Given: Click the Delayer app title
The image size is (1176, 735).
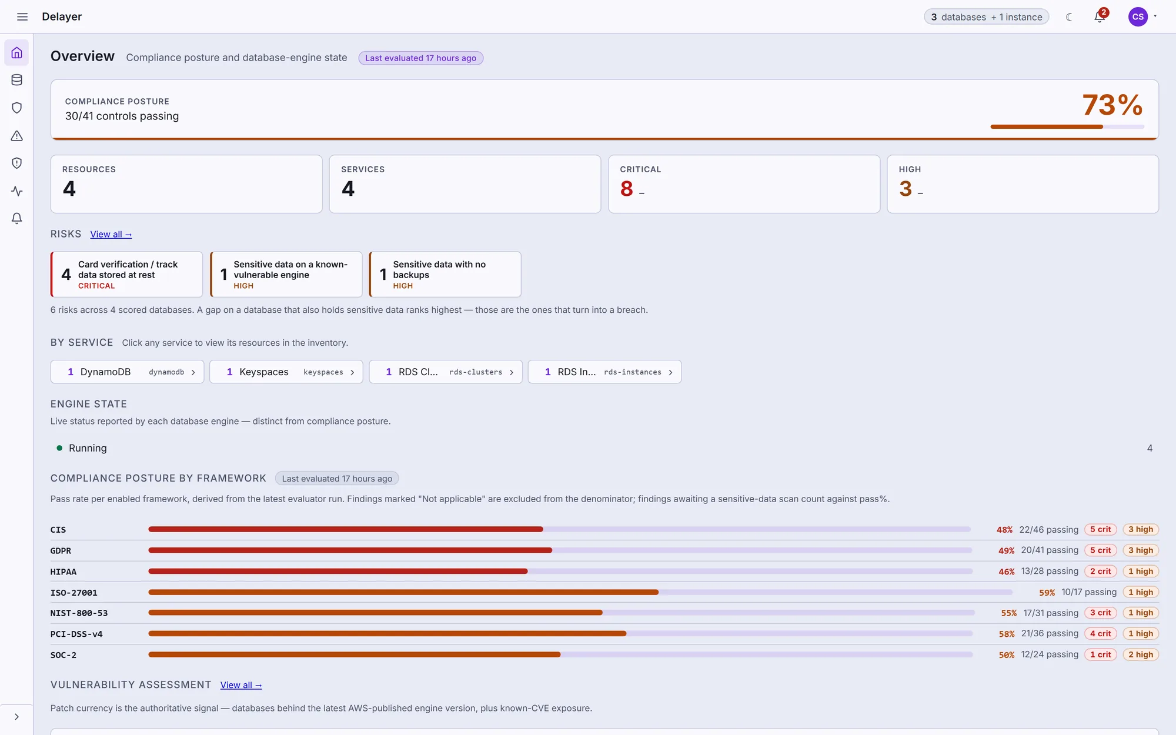Looking at the screenshot, I should pyautogui.click(x=62, y=16).
